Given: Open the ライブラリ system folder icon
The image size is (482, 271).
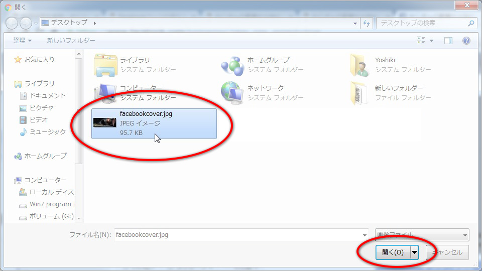Looking at the screenshot, I should (x=105, y=65).
